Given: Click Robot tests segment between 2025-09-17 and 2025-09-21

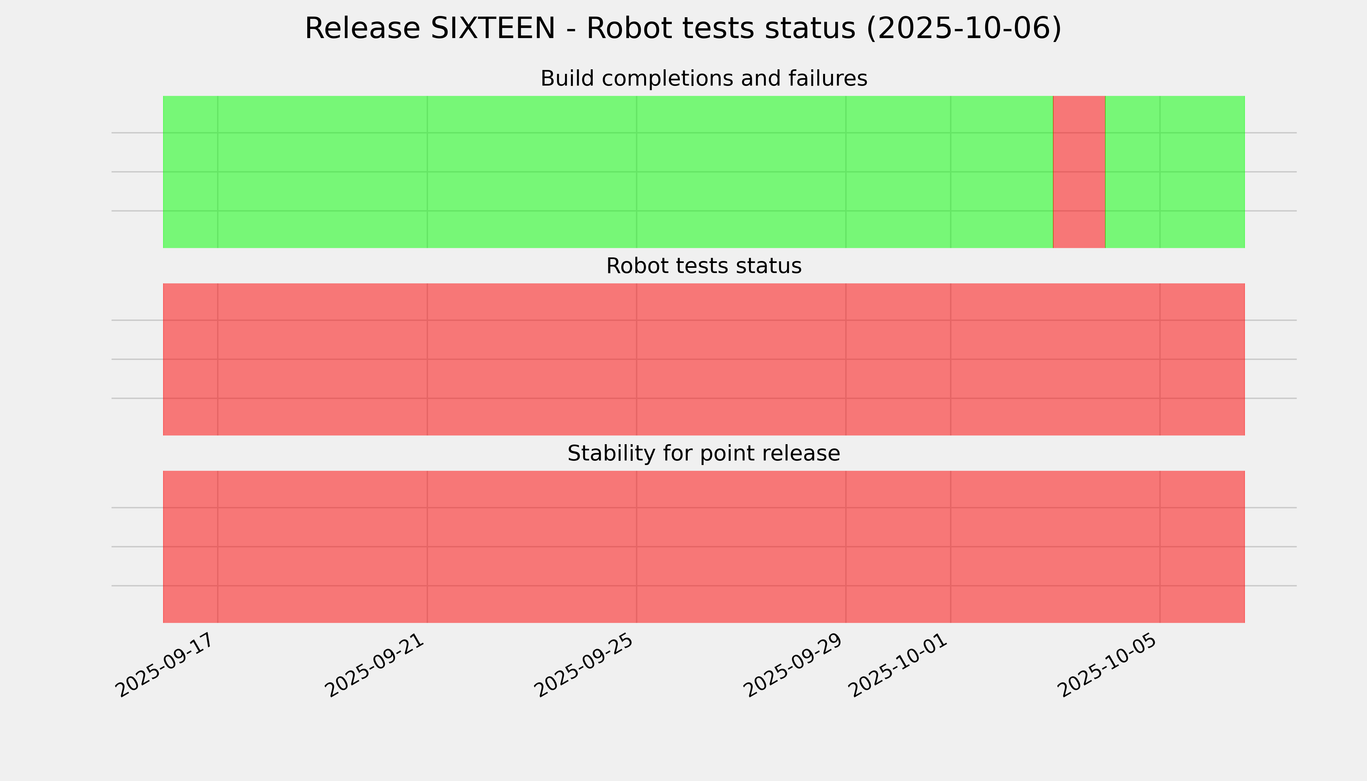Looking at the screenshot, I should coord(322,359).
